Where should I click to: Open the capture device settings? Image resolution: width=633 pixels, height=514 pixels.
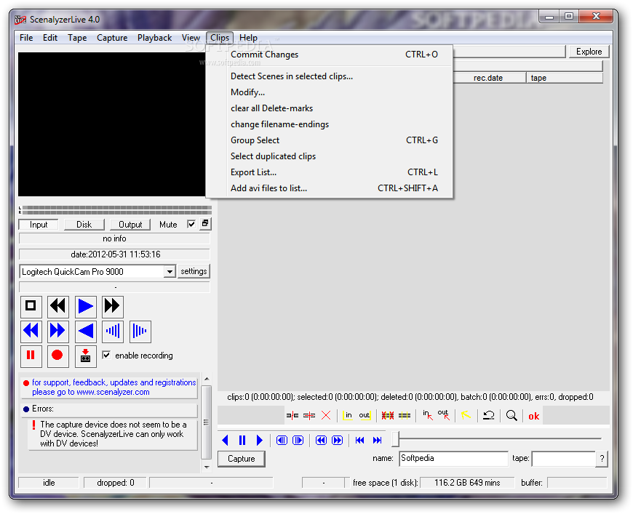point(194,271)
